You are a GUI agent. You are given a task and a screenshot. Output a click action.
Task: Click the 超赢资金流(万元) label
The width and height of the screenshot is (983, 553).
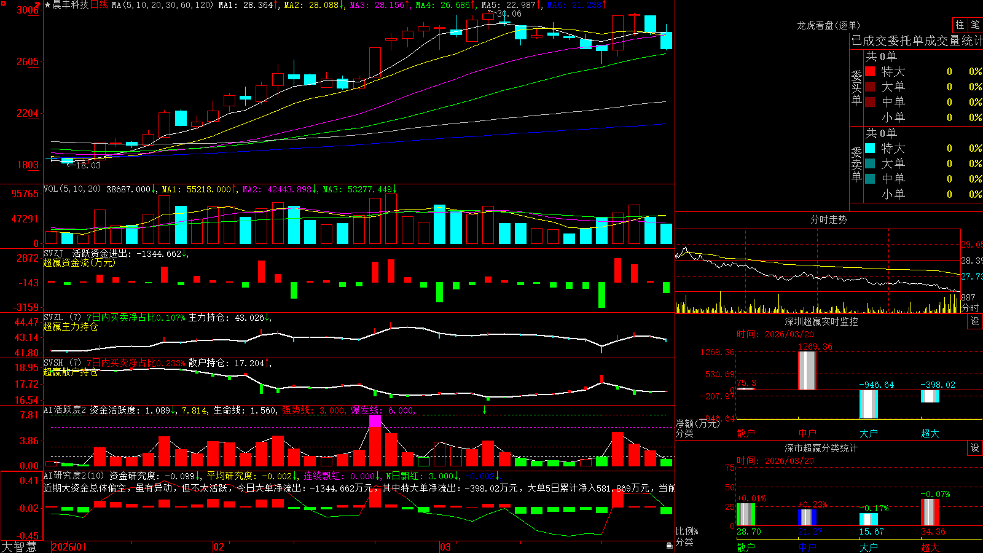click(x=79, y=263)
